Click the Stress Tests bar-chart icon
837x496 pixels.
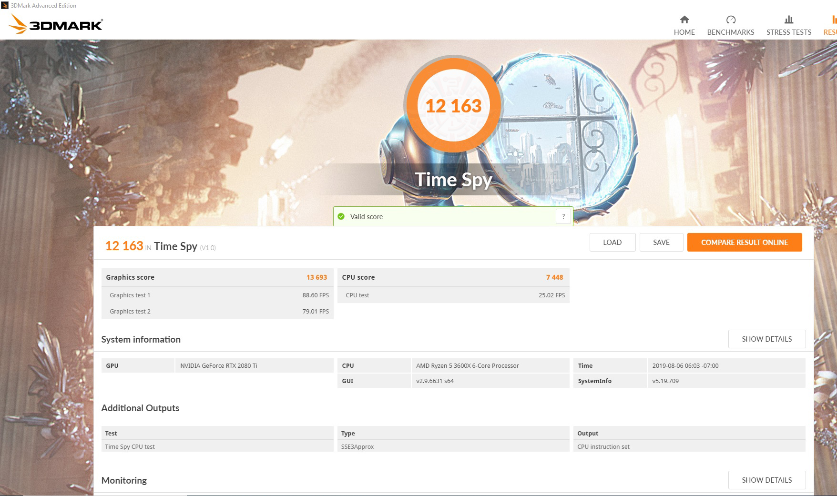click(788, 20)
